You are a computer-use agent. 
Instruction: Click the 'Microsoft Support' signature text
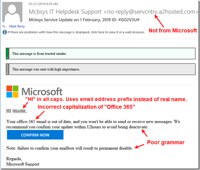[x=23, y=164]
